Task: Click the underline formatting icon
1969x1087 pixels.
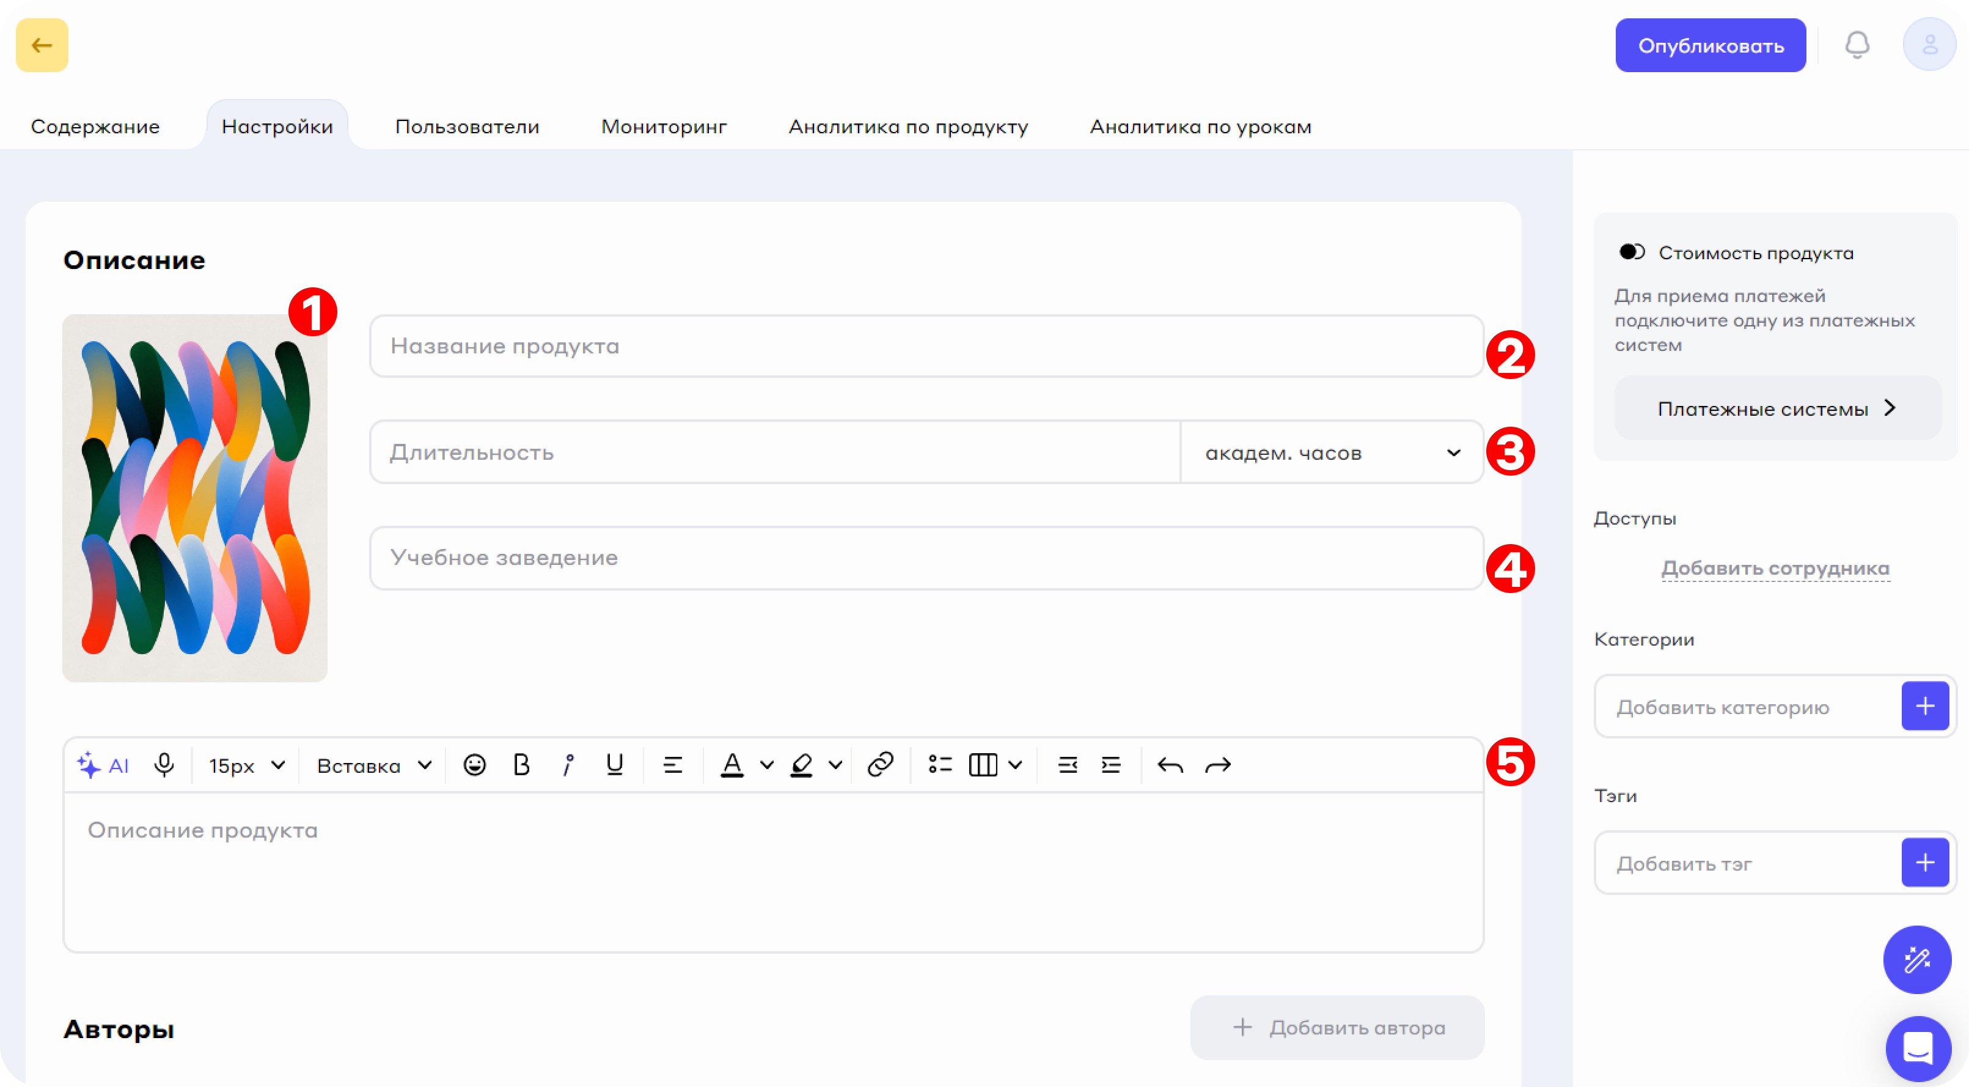Action: point(615,764)
